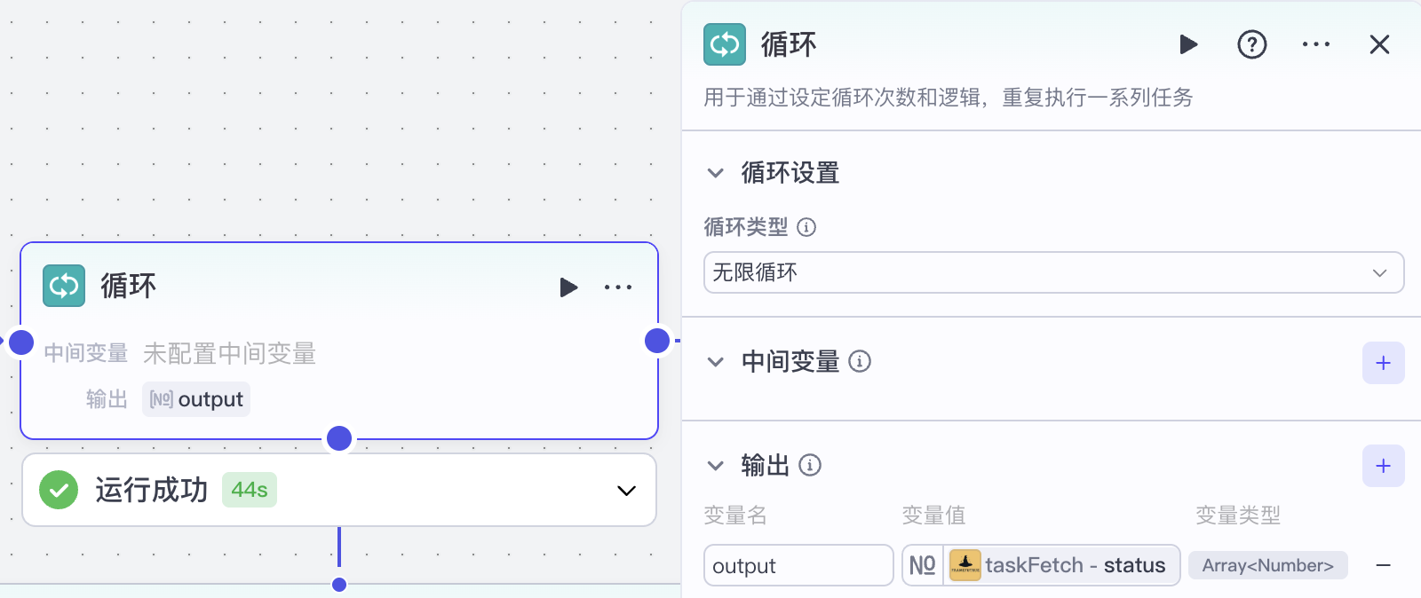The width and height of the screenshot is (1421, 598).
Task: Collapse the 输出 output section
Action: point(716,465)
